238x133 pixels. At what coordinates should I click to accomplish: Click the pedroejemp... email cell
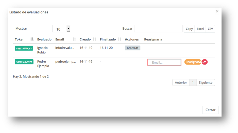(x=65, y=62)
